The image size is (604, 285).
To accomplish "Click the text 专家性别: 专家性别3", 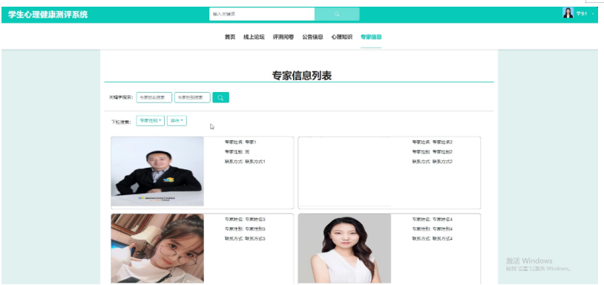I will 245,229.
